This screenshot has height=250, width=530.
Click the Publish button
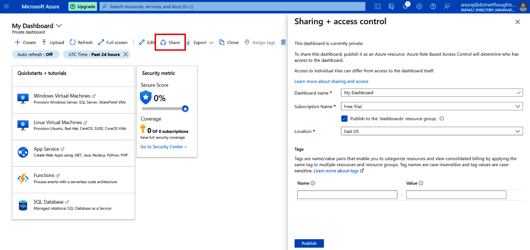pyautogui.click(x=309, y=243)
